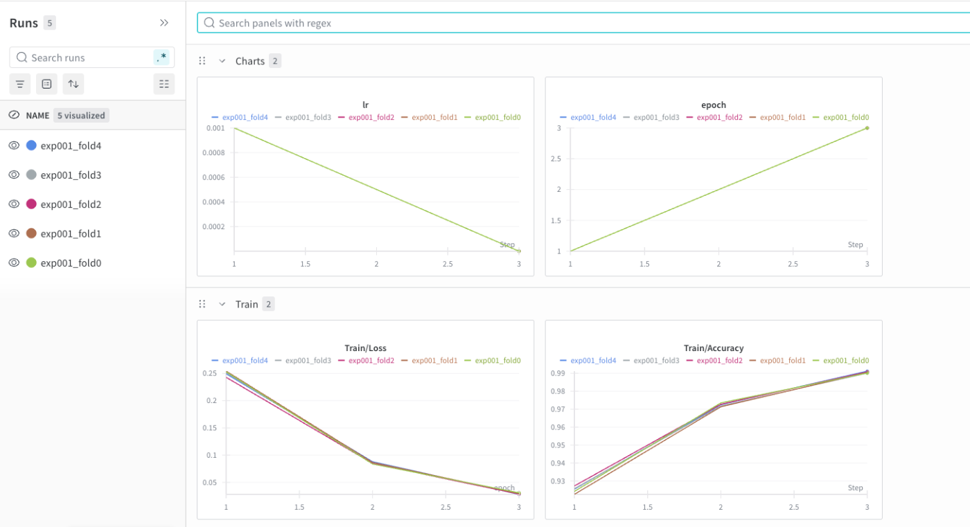
Task: Open the exp001_fold1 run
Action: pos(71,233)
